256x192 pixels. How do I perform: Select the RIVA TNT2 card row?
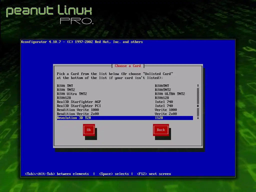click(125, 90)
